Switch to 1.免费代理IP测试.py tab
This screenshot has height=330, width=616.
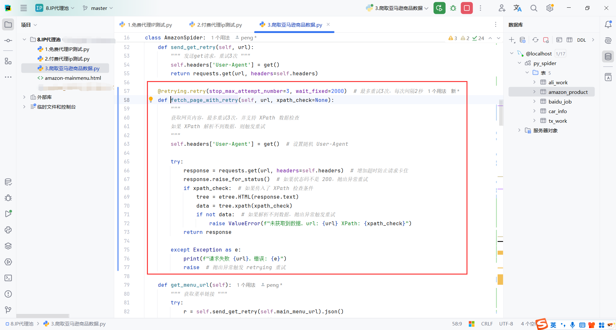[x=146, y=25]
